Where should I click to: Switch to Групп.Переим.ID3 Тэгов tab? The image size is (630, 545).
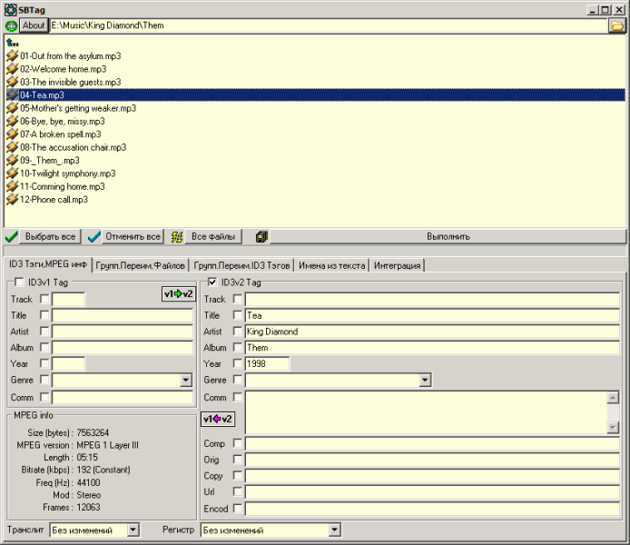(241, 265)
